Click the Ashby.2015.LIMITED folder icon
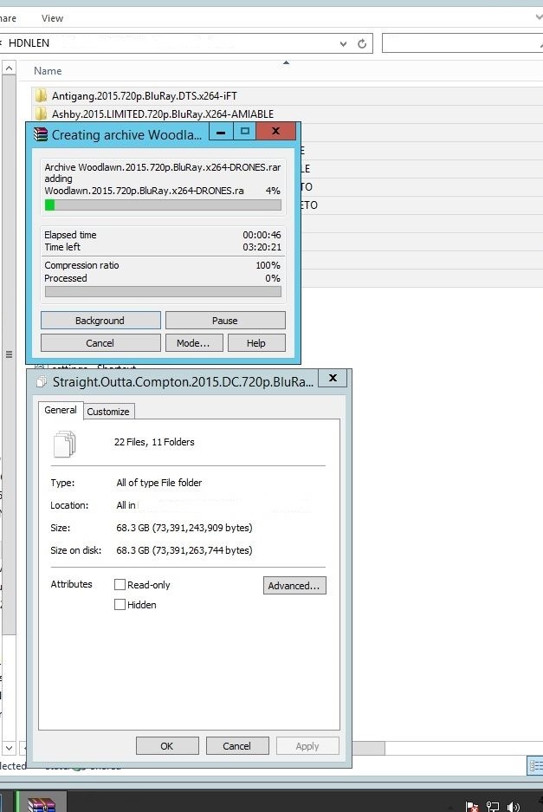 coord(41,114)
